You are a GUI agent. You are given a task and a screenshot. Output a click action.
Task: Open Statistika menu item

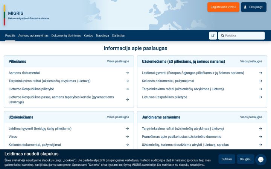118,36
